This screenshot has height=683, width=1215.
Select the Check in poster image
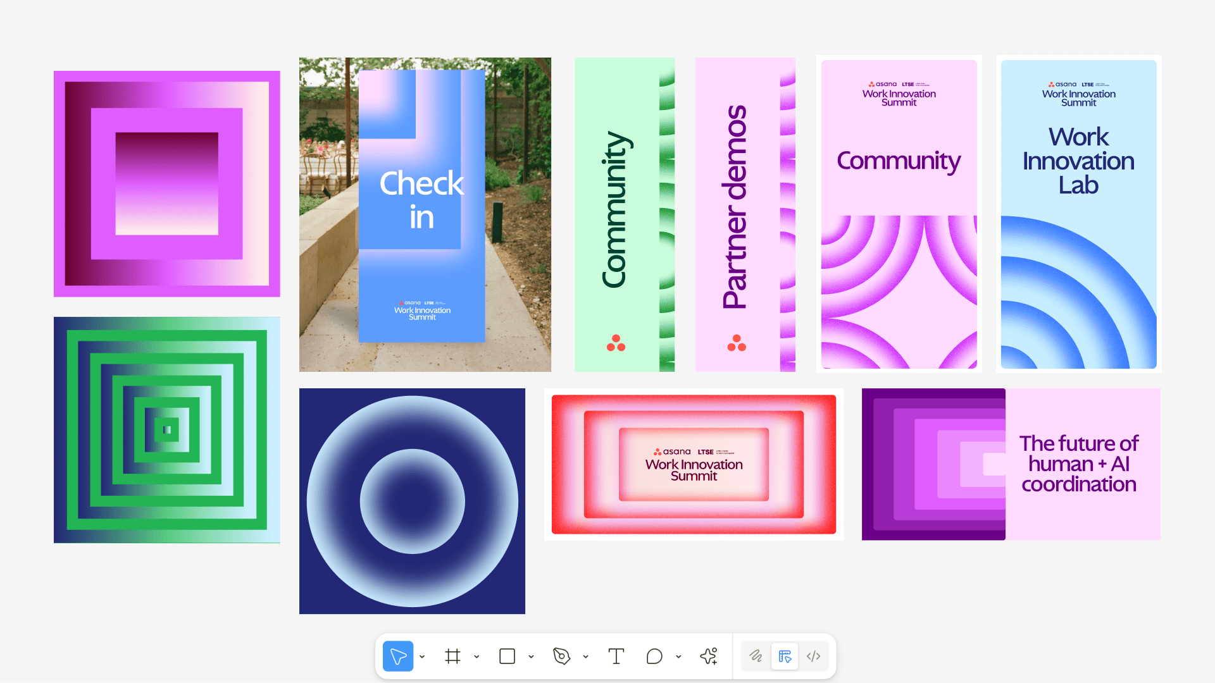[x=425, y=214]
